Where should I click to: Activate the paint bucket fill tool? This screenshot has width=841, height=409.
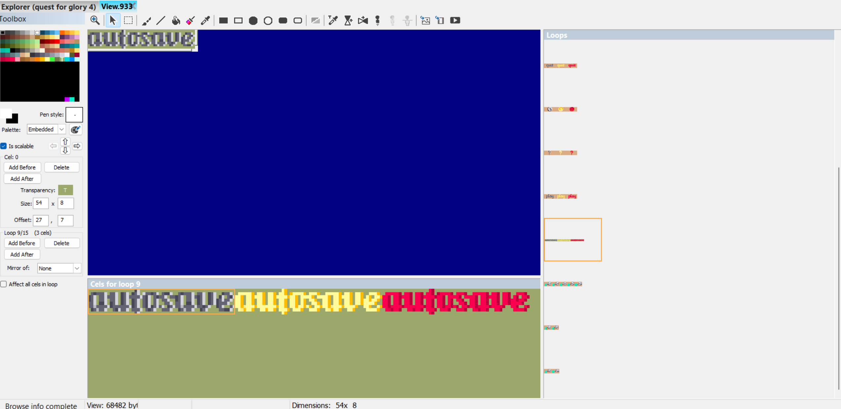click(176, 20)
